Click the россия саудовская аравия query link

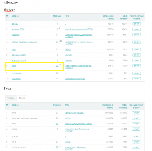pos(24,42)
